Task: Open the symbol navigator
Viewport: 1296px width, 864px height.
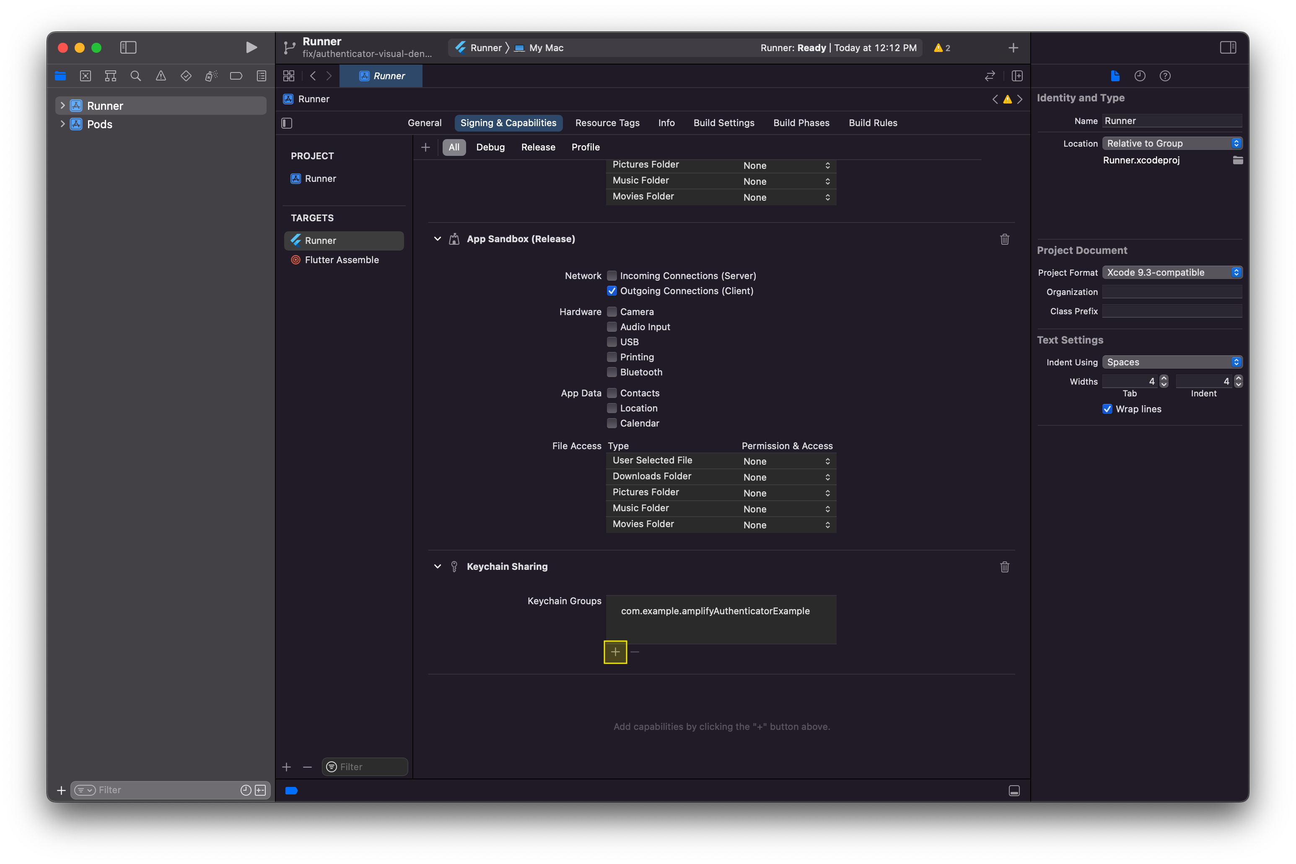Action: 110,76
